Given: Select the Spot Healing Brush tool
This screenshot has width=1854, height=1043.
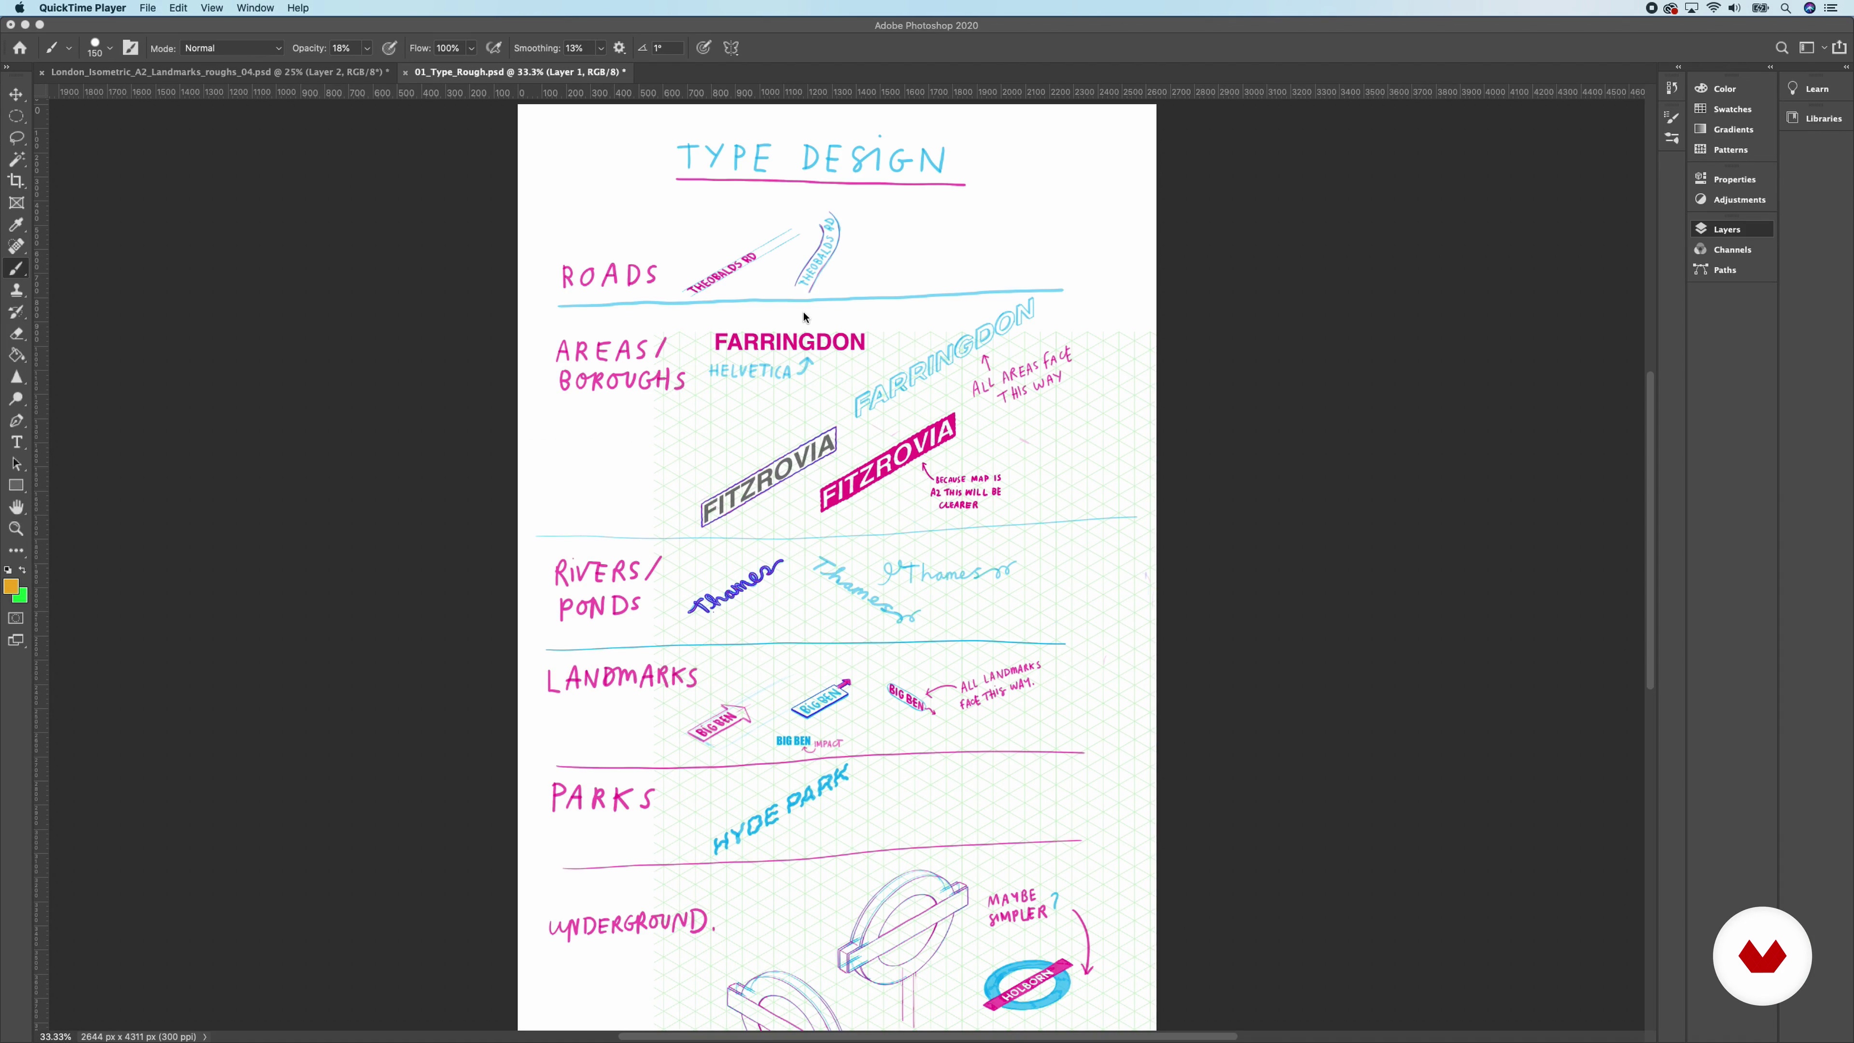Looking at the screenshot, I should pyautogui.click(x=16, y=246).
